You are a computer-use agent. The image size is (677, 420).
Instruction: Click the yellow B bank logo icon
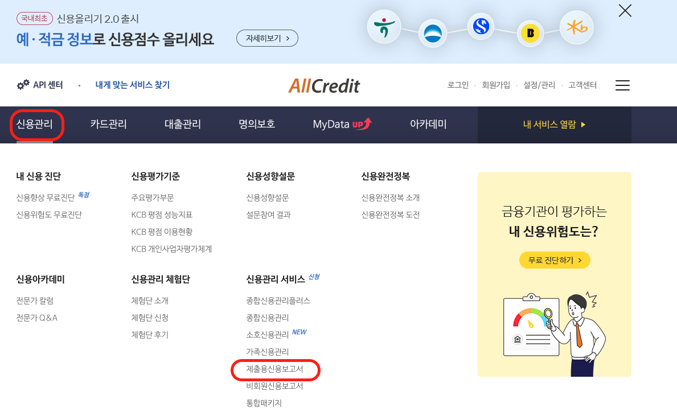[530, 34]
